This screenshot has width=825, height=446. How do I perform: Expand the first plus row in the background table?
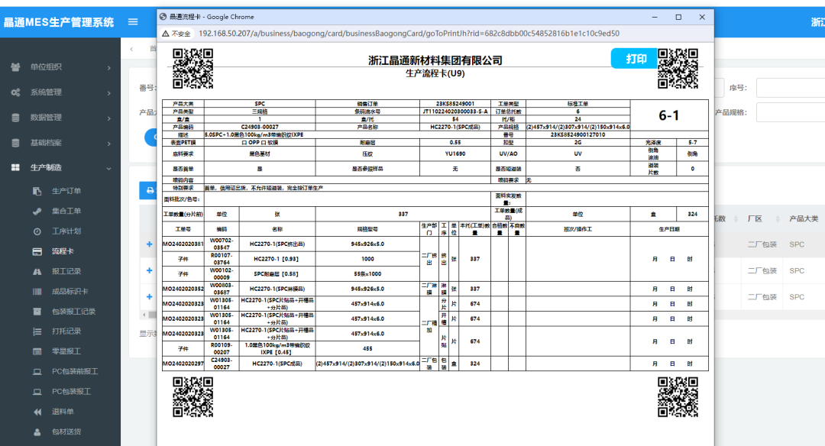click(x=147, y=244)
